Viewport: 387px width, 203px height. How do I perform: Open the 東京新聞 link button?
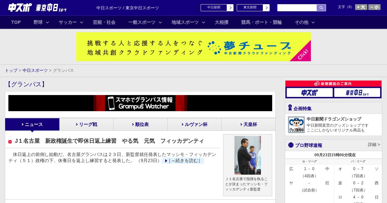tap(250, 8)
